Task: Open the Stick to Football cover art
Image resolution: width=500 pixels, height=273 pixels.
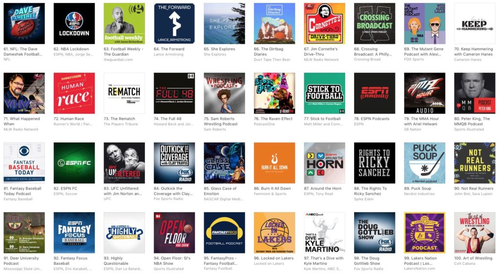Action: [x=324, y=93]
